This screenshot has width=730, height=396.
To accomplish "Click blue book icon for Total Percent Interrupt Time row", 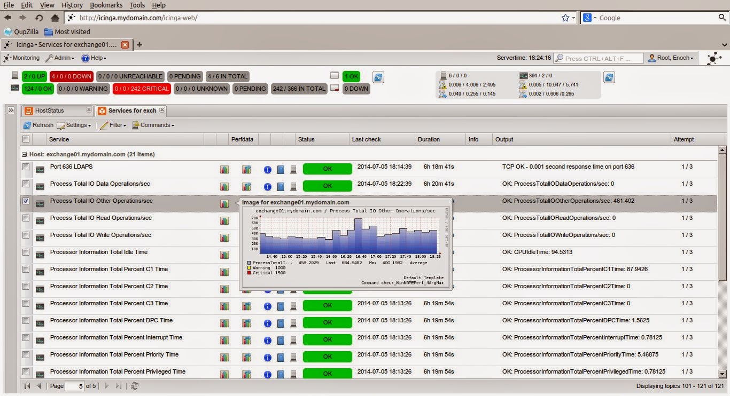I will coord(281,340).
